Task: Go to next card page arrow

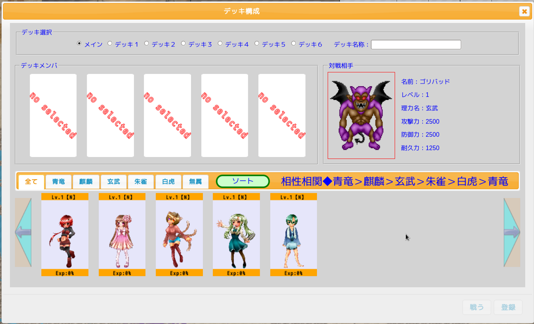Action: point(512,233)
